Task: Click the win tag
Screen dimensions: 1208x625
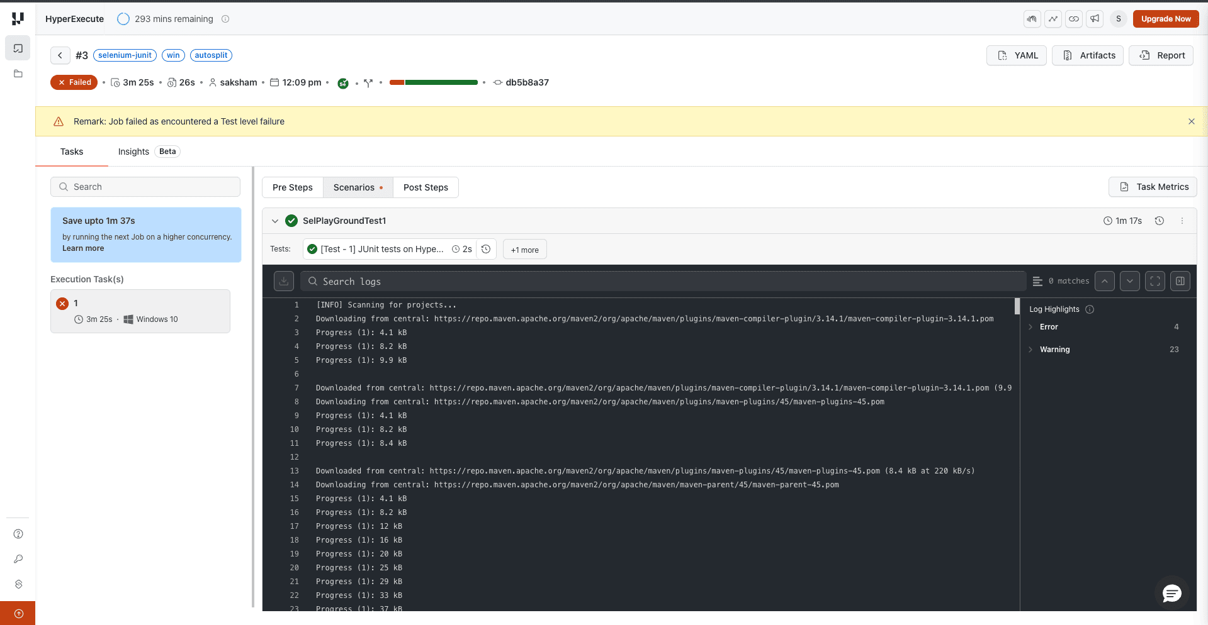Action: tap(173, 55)
